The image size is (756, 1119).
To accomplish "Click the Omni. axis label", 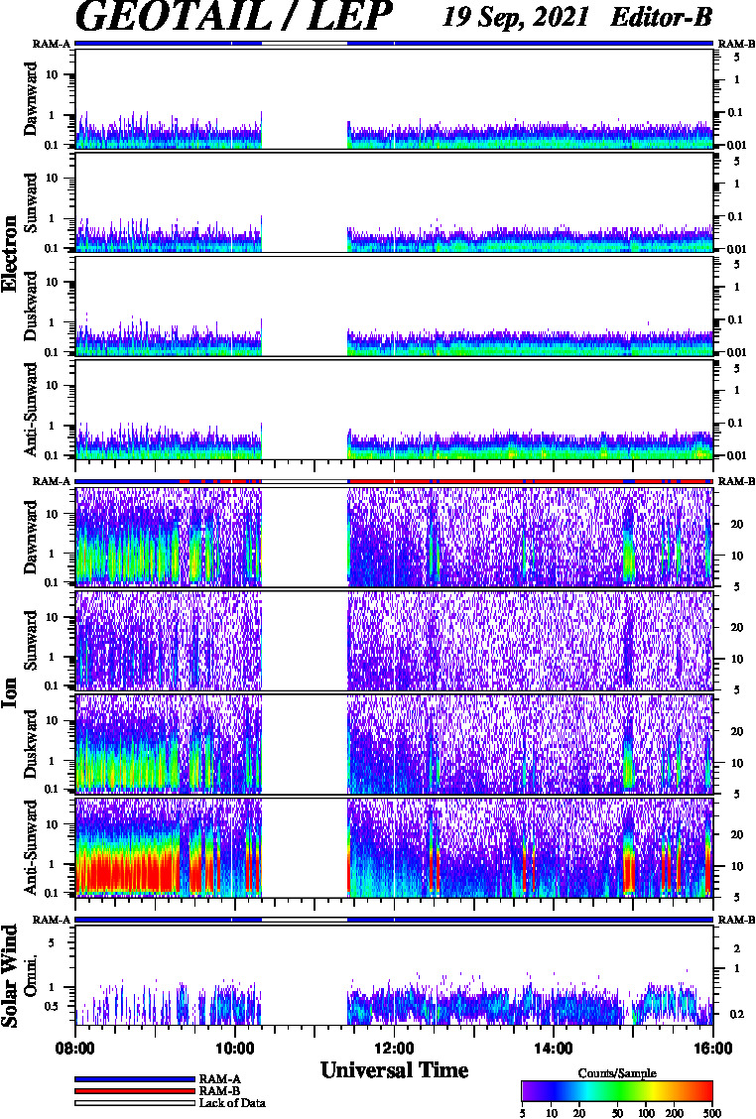I will click(x=32, y=976).
